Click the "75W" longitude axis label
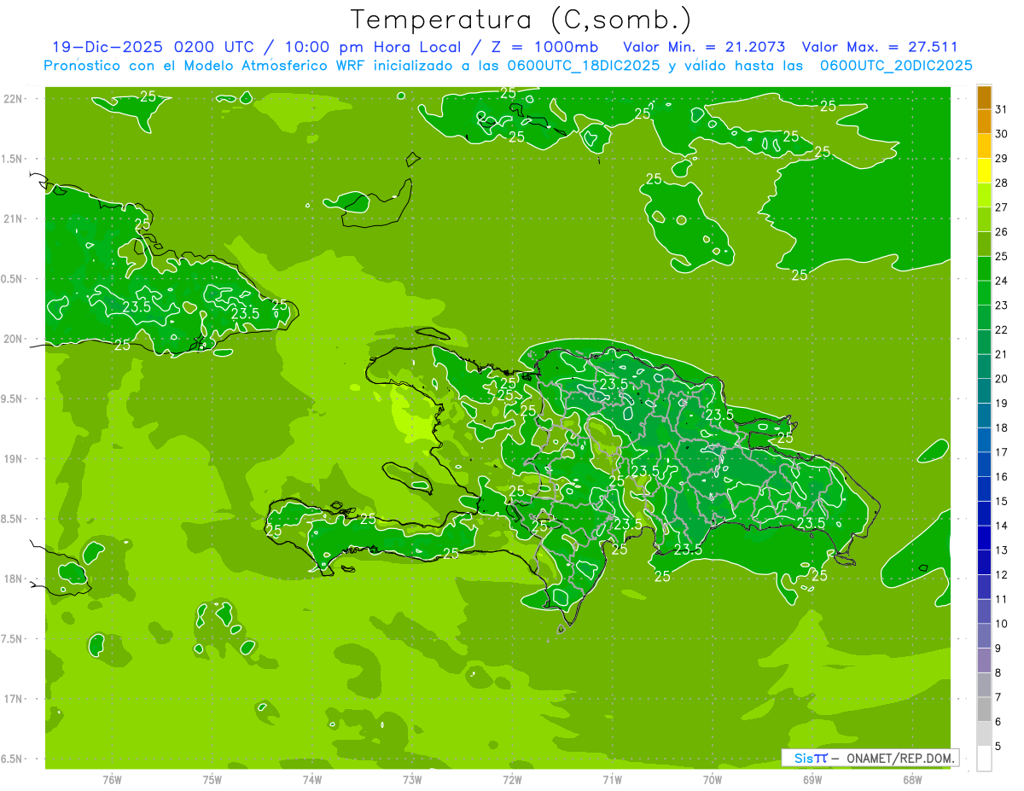 point(212,779)
